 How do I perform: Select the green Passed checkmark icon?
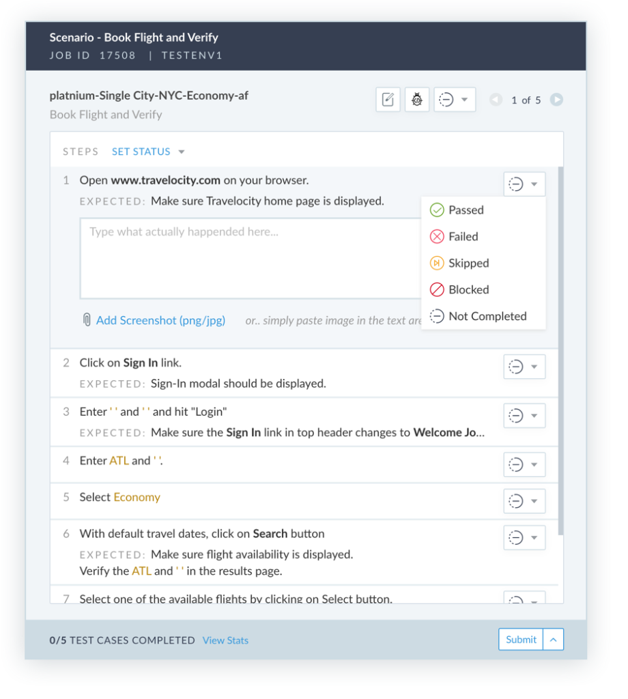pyautogui.click(x=438, y=210)
